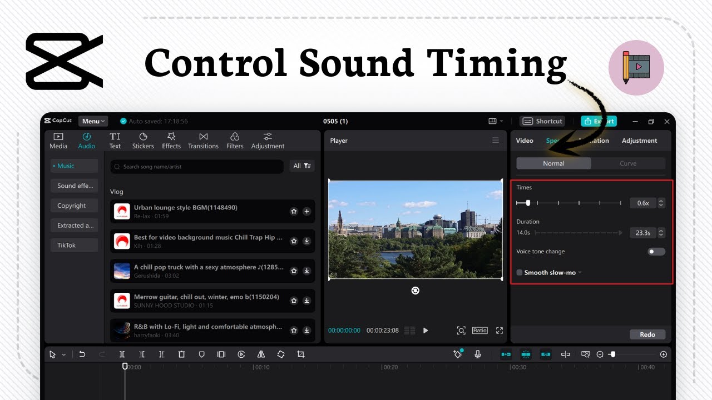Click the Redo button in Speed panel
This screenshot has height=400, width=712.
pyautogui.click(x=647, y=334)
